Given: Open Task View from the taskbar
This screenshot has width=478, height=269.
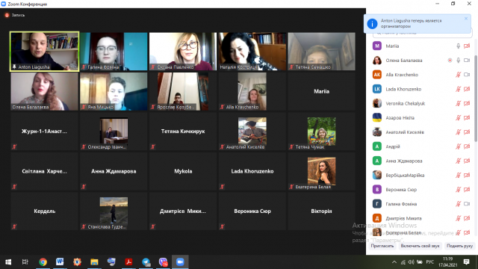Looking at the screenshot, I should pyautogui.click(x=25, y=262).
